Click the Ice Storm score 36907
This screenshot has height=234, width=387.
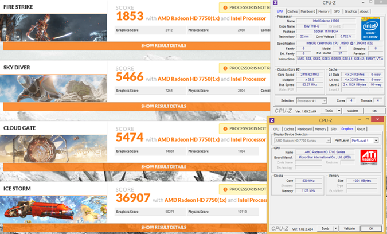133,198
